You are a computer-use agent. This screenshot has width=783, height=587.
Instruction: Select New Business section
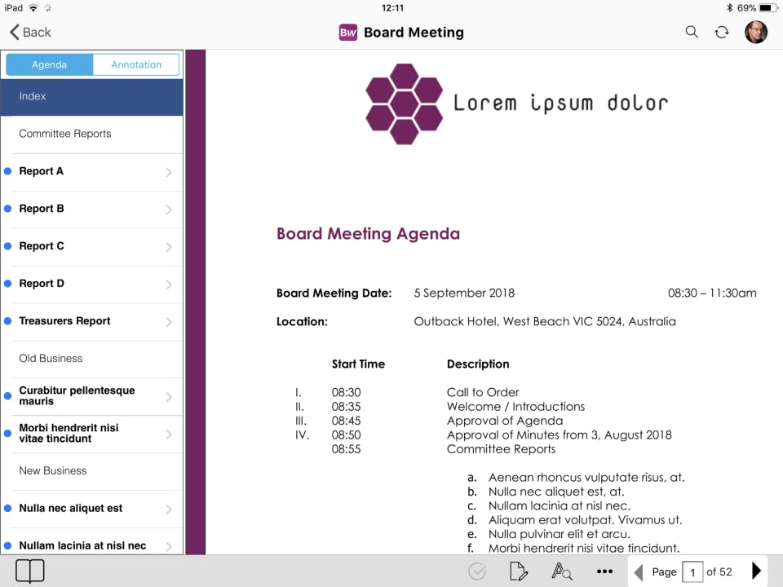tap(92, 471)
